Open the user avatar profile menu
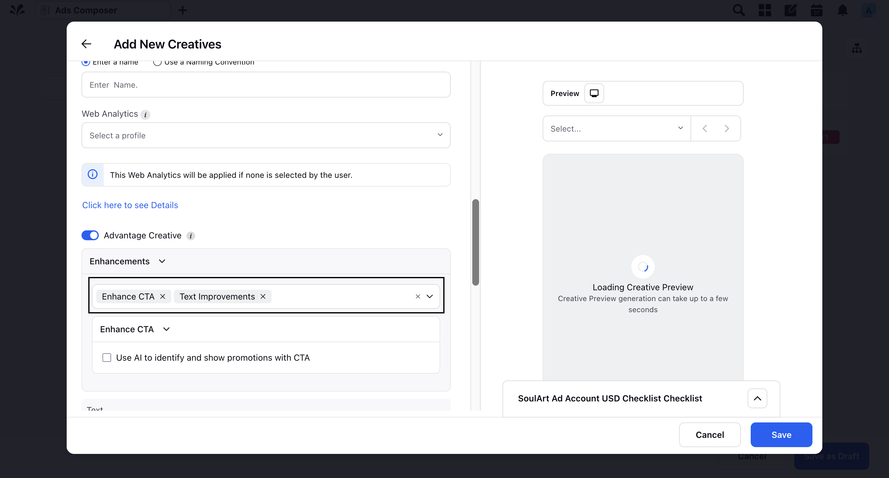The width and height of the screenshot is (889, 478). click(869, 10)
